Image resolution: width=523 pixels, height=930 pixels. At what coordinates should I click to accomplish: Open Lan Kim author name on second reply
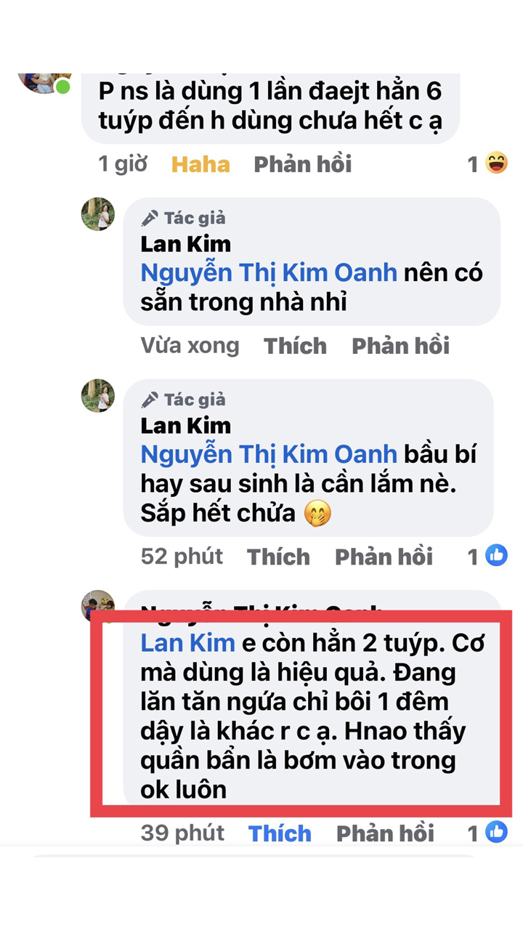point(185,425)
